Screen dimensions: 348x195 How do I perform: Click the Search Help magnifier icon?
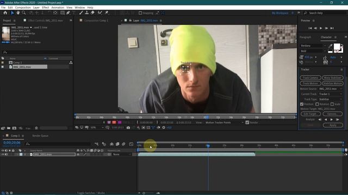pos(306,13)
